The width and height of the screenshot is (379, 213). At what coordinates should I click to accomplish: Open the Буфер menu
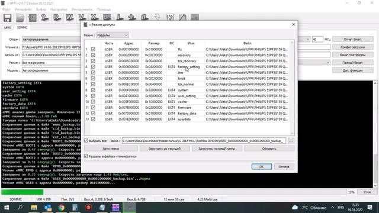point(41,9)
